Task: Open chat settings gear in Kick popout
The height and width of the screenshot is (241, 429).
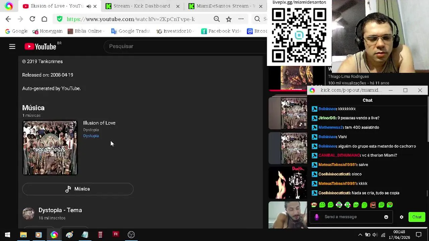Action: tap(402, 217)
